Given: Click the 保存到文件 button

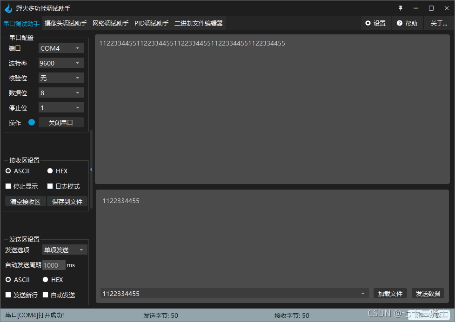Looking at the screenshot, I should (67, 202).
